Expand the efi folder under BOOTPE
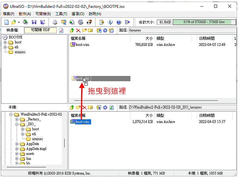This screenshot has height=178, width=241. [5, 47]
